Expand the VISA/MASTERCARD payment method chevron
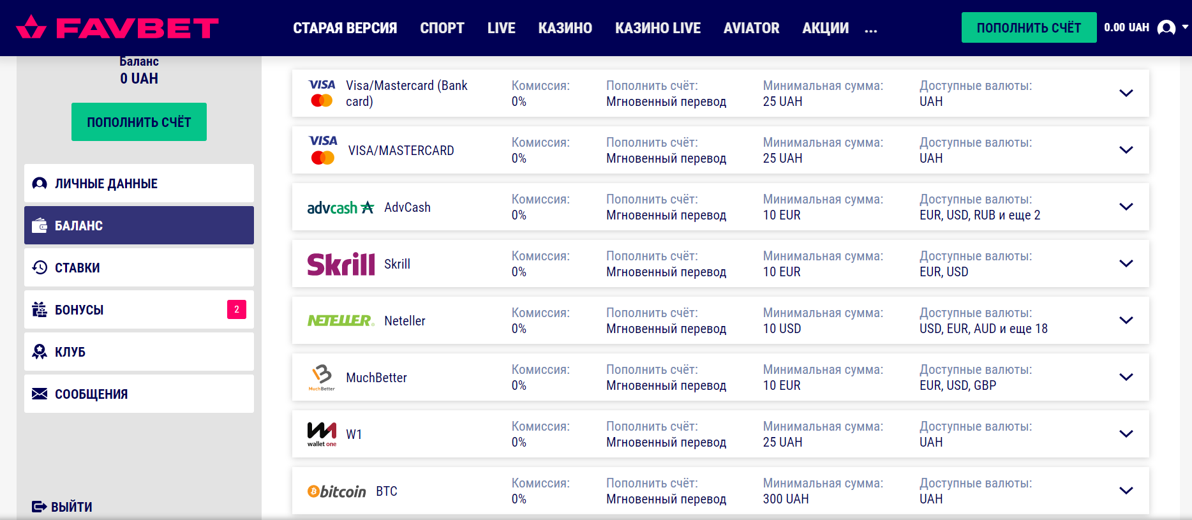1192x520 pixels. point(1126,150)
